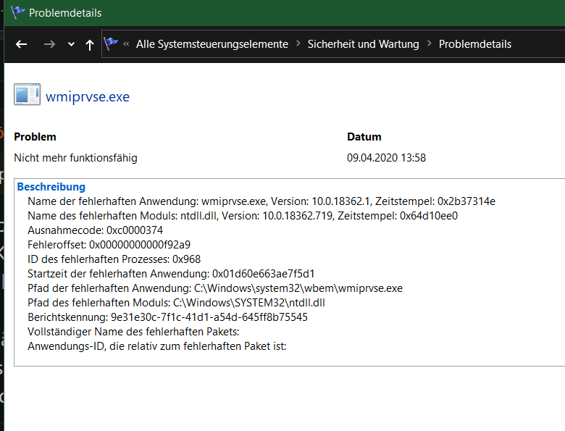The height and width of the screenshot is (431, 565).
Task: Go back using the left arrow
Action: click(x=22, y=44)
